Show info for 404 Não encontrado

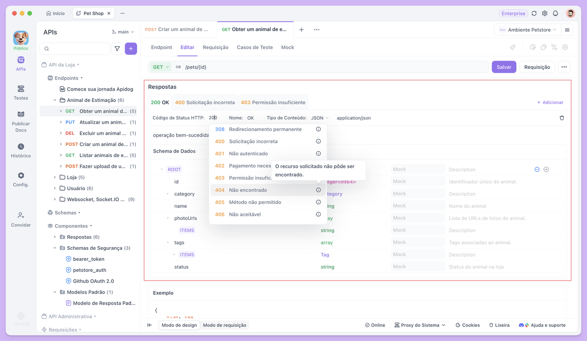tap(318, 190)
